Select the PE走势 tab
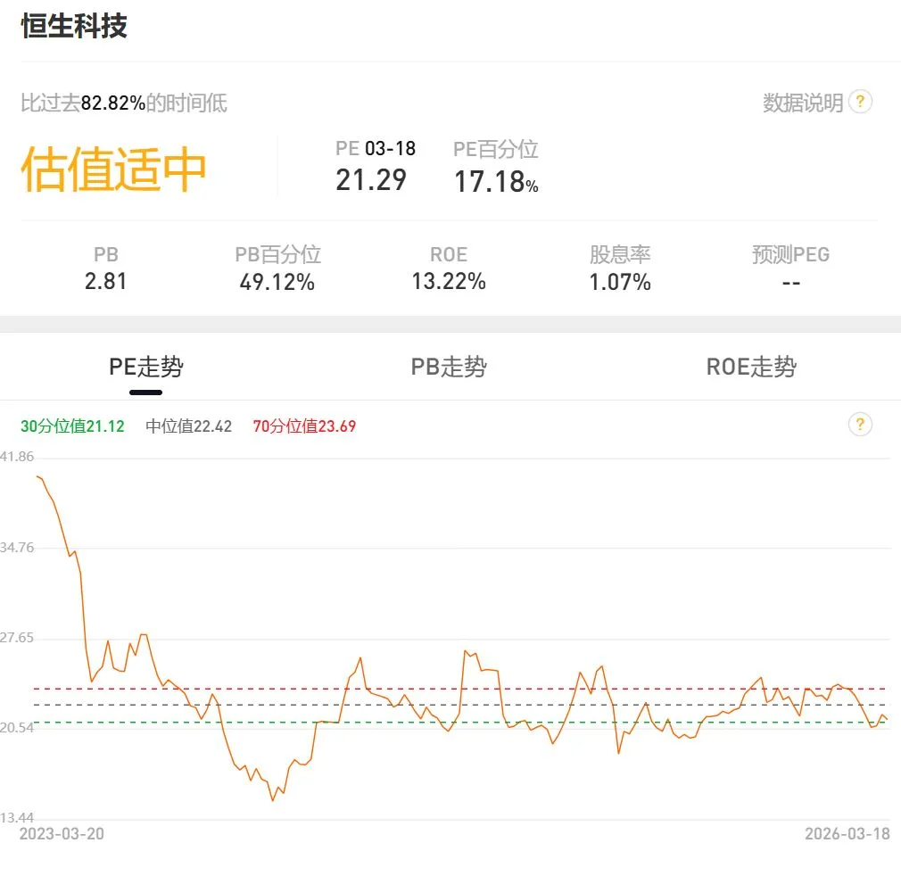 (146, 367)
